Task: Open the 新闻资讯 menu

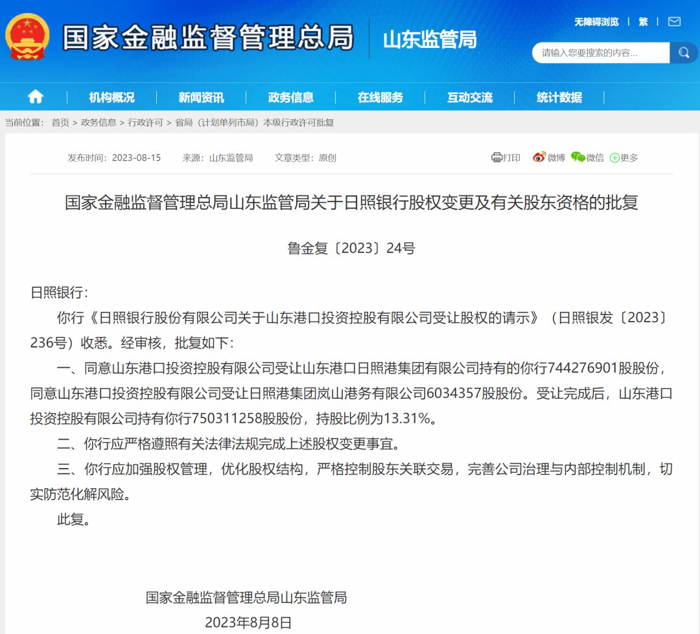Action: [x=202, y=97]
